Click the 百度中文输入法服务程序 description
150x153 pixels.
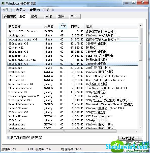103,39
